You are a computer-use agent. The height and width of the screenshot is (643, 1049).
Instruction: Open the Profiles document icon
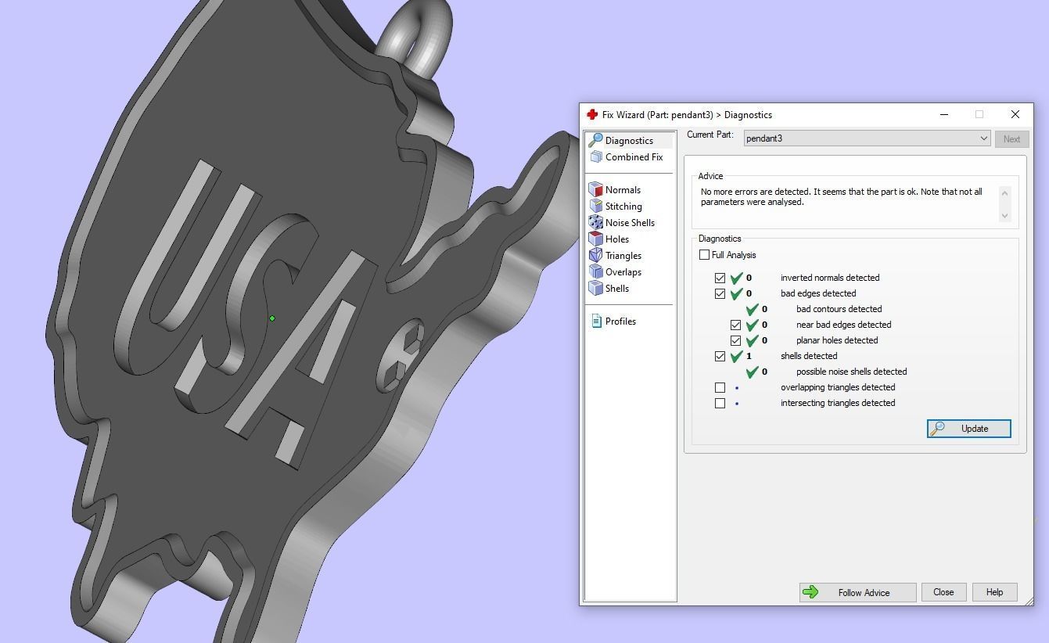596,321
